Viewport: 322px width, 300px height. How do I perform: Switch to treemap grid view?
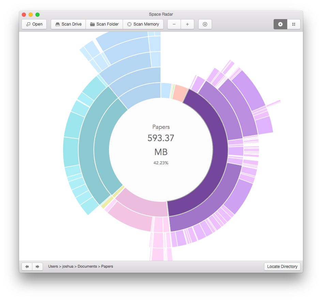pos(293,24)
